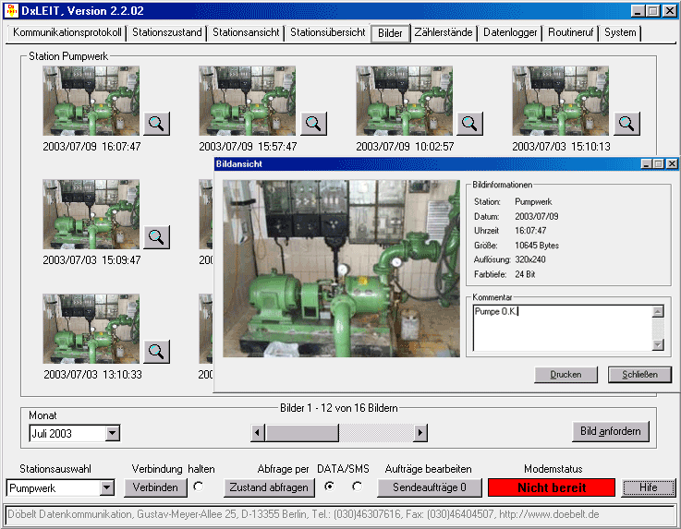The width and height of the screenshot is (681, 529).
Task: Open thumbnail from 2003/07/03 15:10:13
Action: coord(560,101)
